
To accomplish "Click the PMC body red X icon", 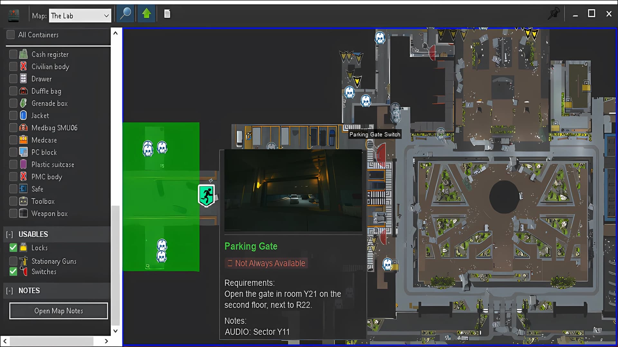I will (x=23, y=176).
